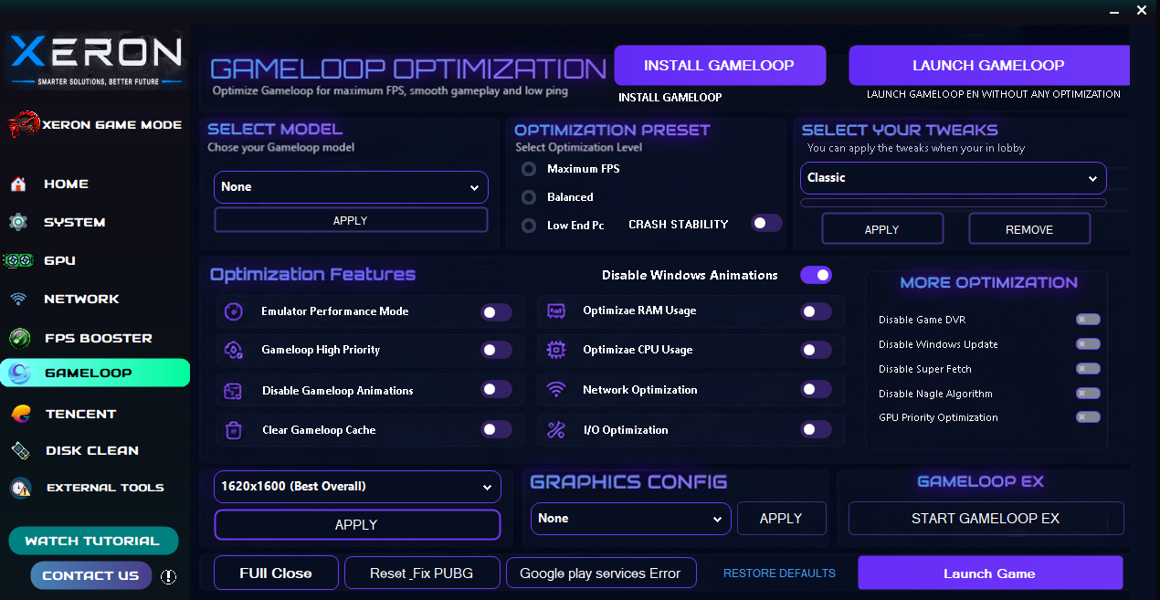Screen dimensions: 1160x600
Task: Click the Network Optimization wifi icon
Action: [x=555, y=390]
